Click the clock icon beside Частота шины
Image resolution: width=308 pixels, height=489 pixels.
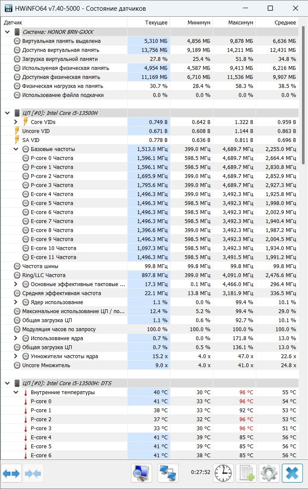click(x=17, y=266)
